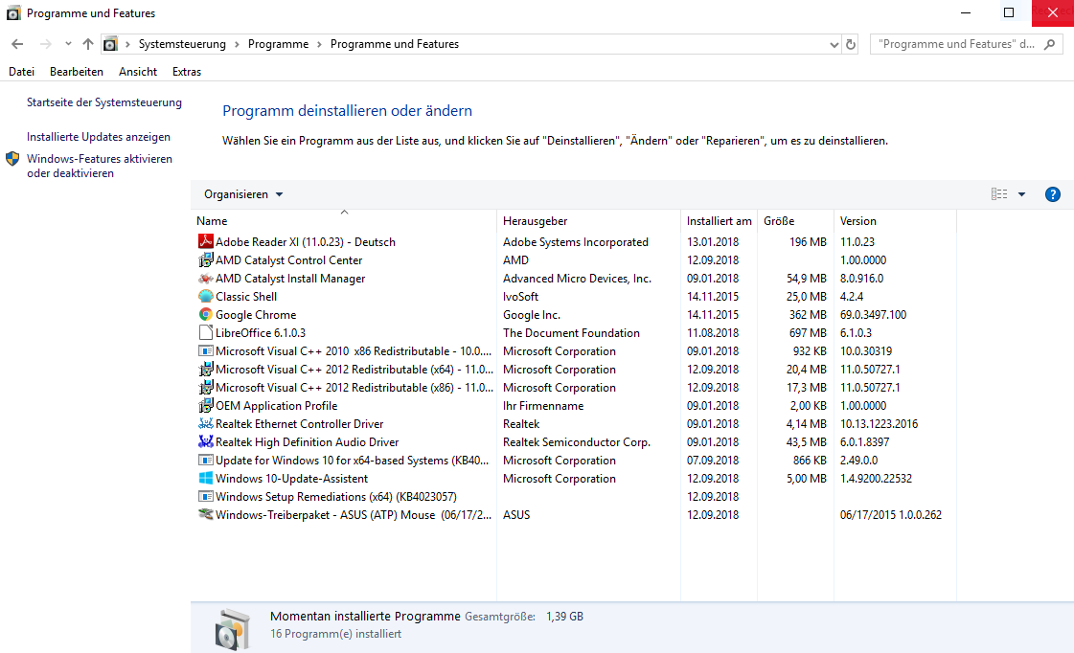Image resolution: width=1074 pixels, height=653 pixels.
Task: Click the Adobe Reader XI program icon
Action: coord(205,241)
